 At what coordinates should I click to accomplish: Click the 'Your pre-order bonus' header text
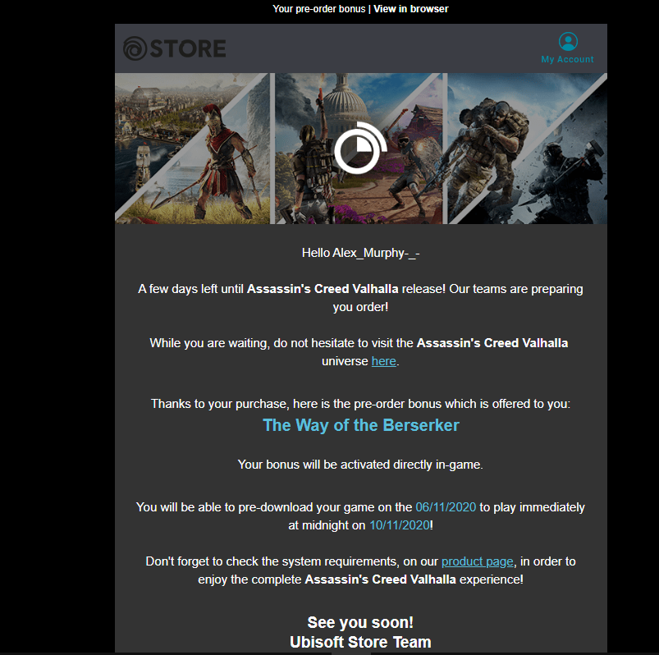point(319,9)
